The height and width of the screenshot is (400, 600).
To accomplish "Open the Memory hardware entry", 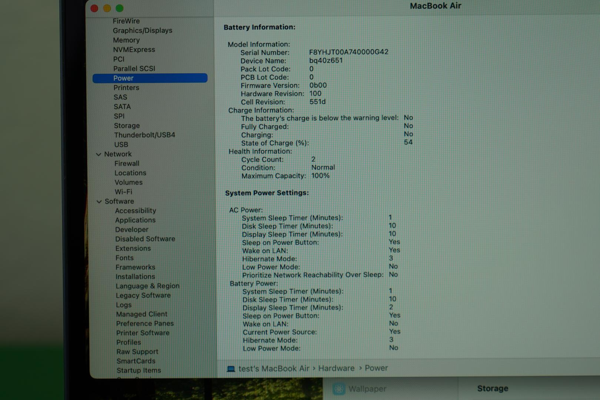I will pyautogui.click(x=126, y=40).
